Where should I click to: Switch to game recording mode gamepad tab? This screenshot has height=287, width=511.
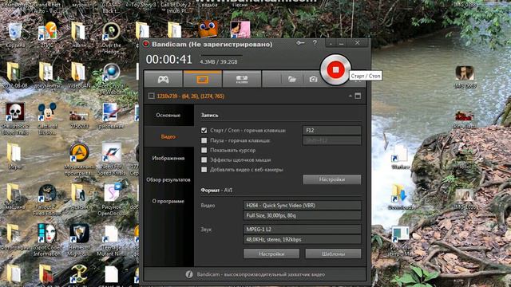163,79
